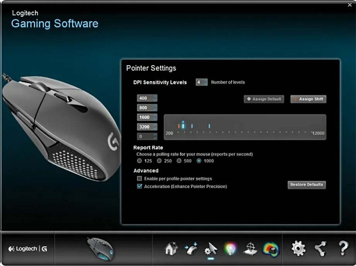Image resolution: width=356 pixels, height=266 pixels.
Task: Adjust the 3200 DPI level stepper arrows
Action: [x=155, y=127]
